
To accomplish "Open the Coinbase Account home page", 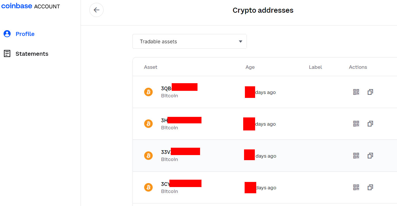I will click(x=30, y=6).
